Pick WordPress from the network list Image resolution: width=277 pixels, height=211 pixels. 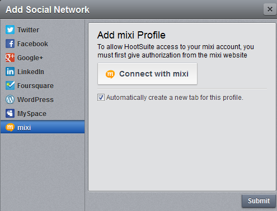(x=43, y=99)
